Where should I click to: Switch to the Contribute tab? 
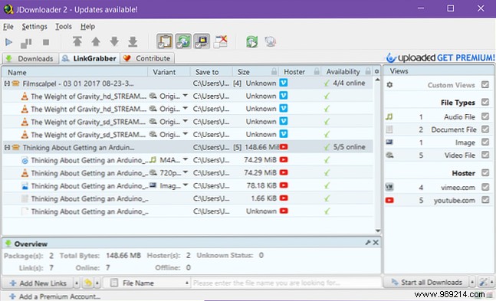(x=147, y=58)
